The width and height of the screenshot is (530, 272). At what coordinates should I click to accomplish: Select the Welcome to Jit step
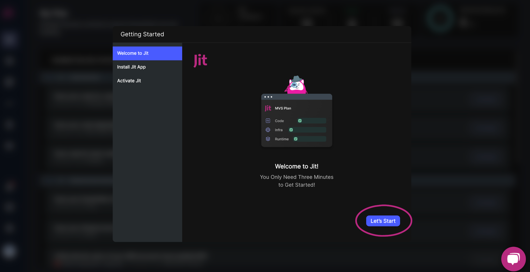point(147,53)
